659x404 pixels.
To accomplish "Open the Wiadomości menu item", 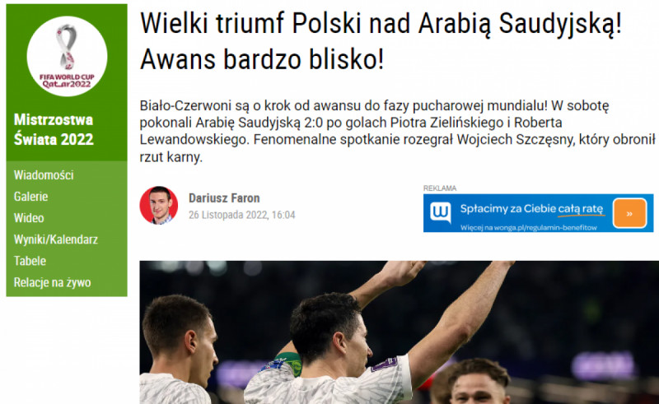I will point(44,175).
